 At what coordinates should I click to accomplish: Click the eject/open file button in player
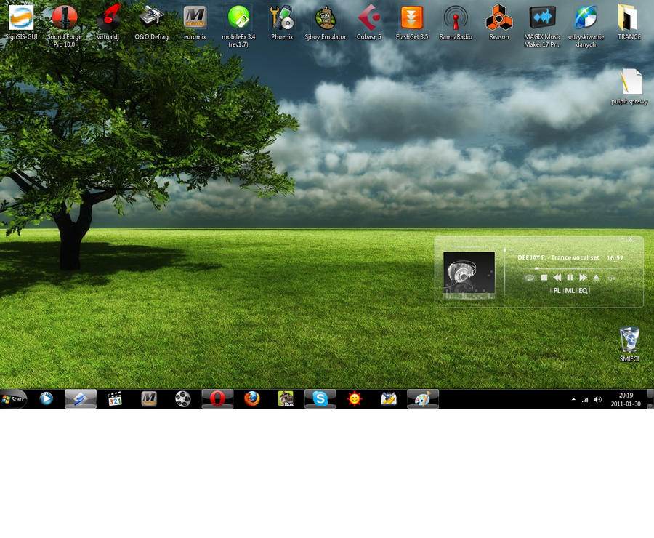pyautogui.click(x=597, y=278)
